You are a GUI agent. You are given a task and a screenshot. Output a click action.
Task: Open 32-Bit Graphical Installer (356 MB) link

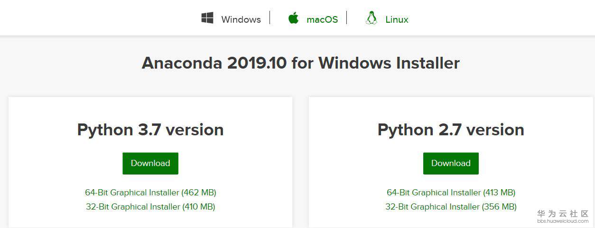tap(451, 207)
